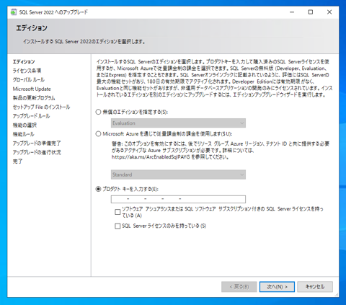346x305 pixels.
Task: Select アップグレードの進行状況 step in sidebar
Action: click(x=37, y=152)
